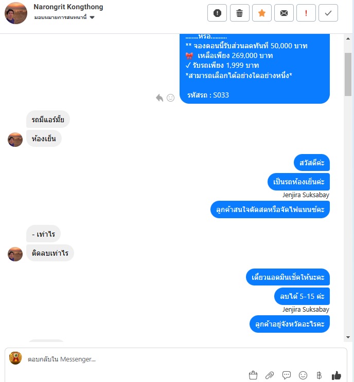This screenshot has width=354, height=382.
Task: React to the S033 message with the smiley icon
Action: [x=170, y=98]
